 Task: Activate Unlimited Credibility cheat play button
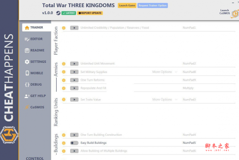(74, 28)
